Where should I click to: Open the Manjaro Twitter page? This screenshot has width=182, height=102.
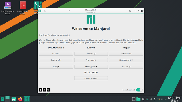click(44, 90)
